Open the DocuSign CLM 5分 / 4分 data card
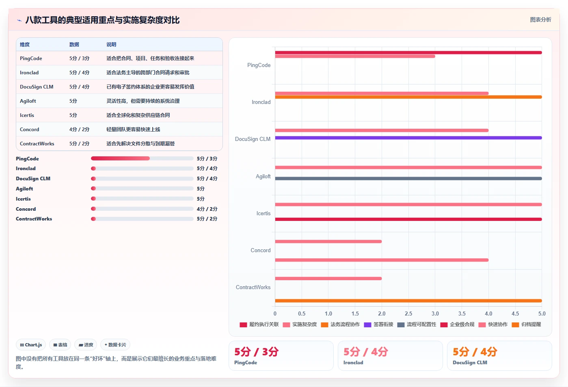The width and height of the screenshot is (568, 387). coord(499,356)
